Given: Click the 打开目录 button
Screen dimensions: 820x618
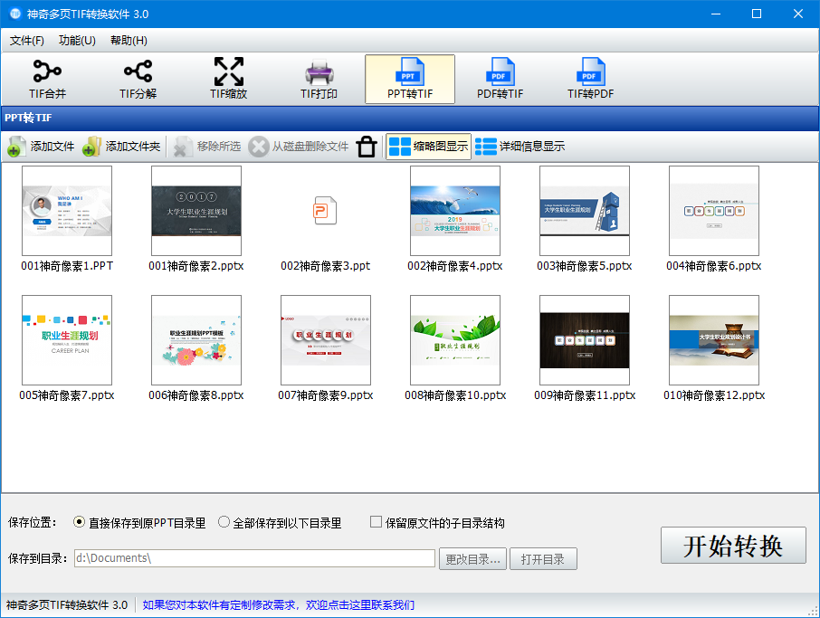Looking at the screenshot, I should (543, 559).
